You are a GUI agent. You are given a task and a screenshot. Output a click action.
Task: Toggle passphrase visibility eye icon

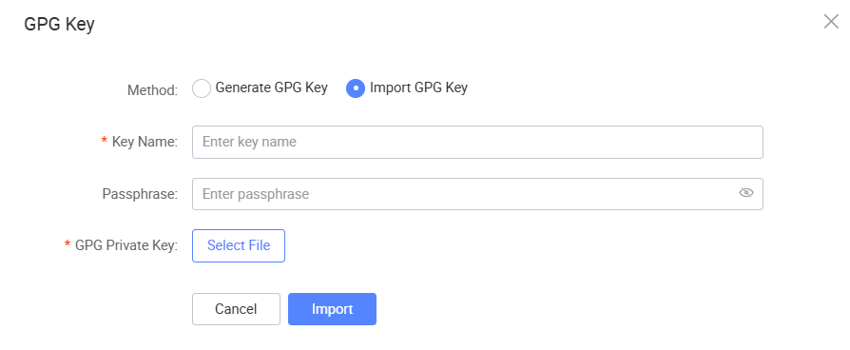[746, 193]
